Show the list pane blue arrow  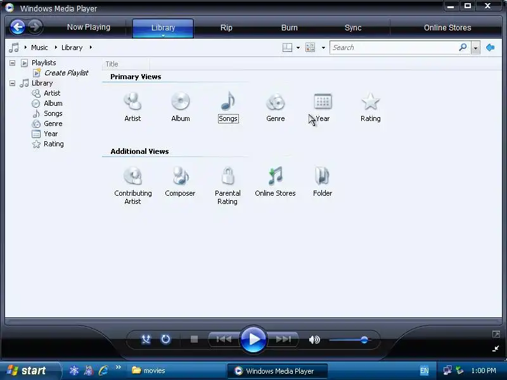click(490, 47)
